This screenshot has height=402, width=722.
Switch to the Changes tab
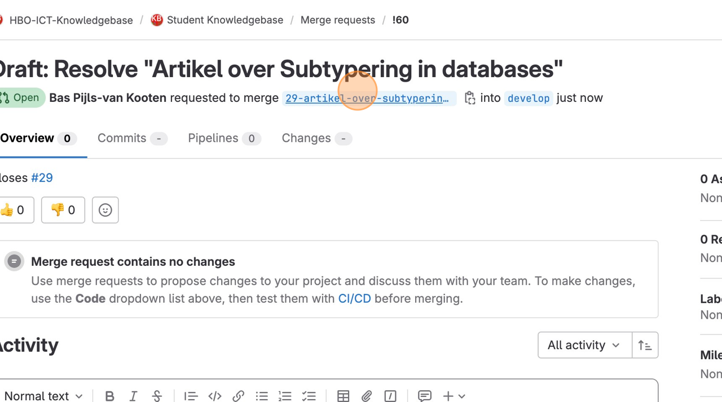point(317,139)
